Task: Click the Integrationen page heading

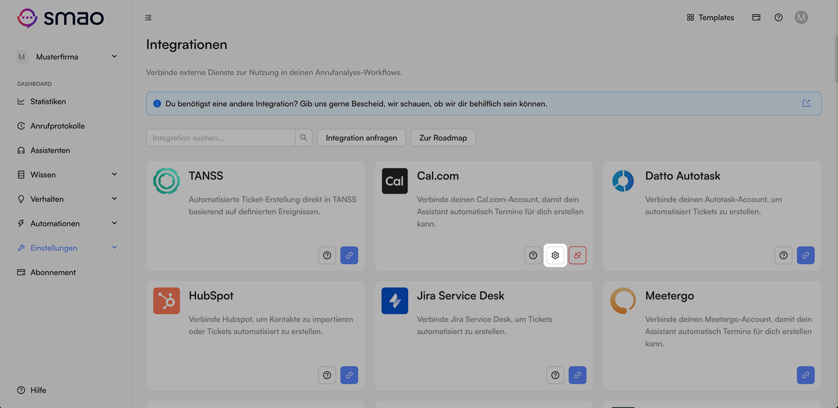Action: (187, 44)
